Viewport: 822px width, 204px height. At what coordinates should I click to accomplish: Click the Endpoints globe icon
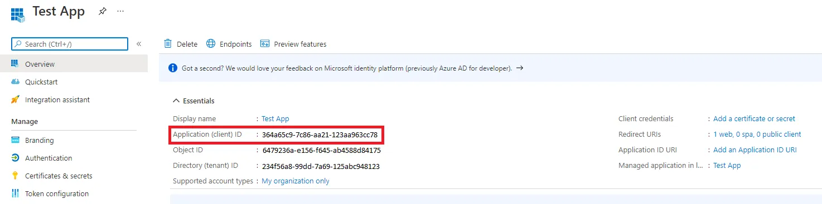[x=211, y=43]
